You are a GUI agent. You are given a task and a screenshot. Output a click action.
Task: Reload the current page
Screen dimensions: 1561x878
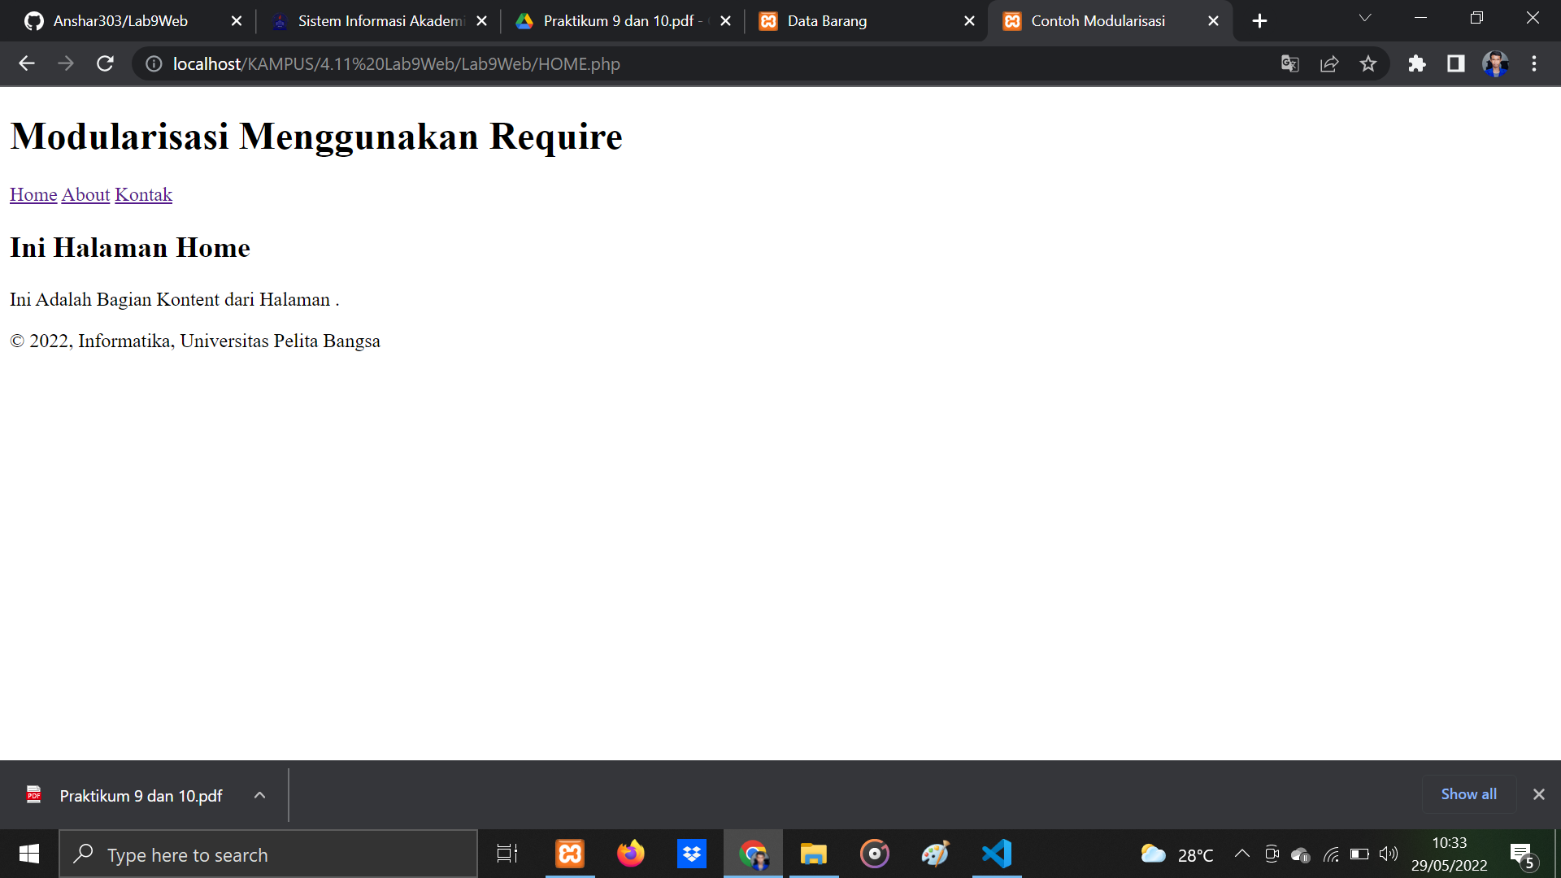click(x=105, y=63)
